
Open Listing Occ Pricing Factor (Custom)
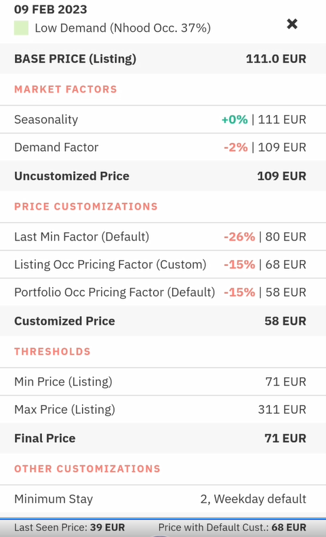163,264
